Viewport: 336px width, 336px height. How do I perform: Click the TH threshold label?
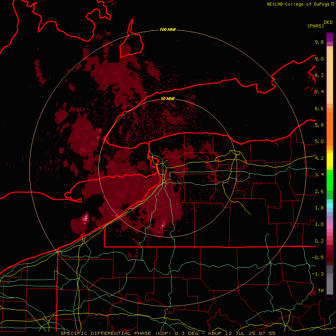click(x=321, y=291)
